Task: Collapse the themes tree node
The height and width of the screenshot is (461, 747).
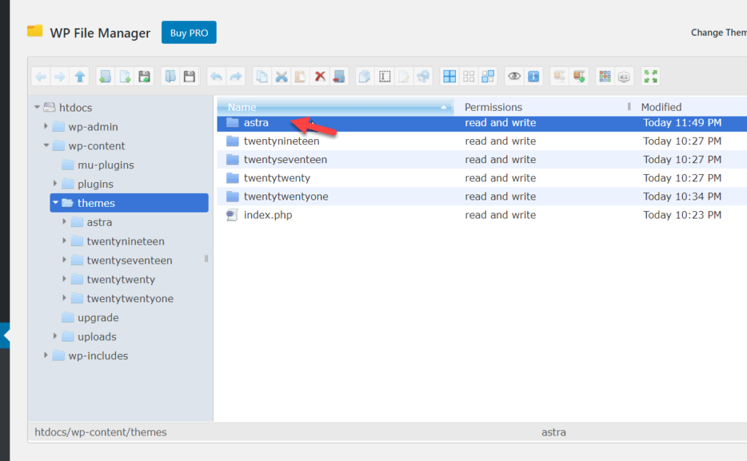Action: (x=55, y=202)
